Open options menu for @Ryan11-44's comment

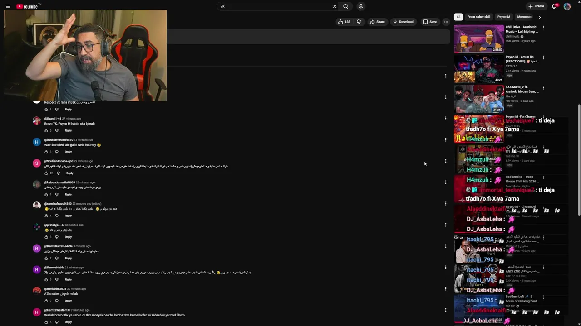[445, 119]
